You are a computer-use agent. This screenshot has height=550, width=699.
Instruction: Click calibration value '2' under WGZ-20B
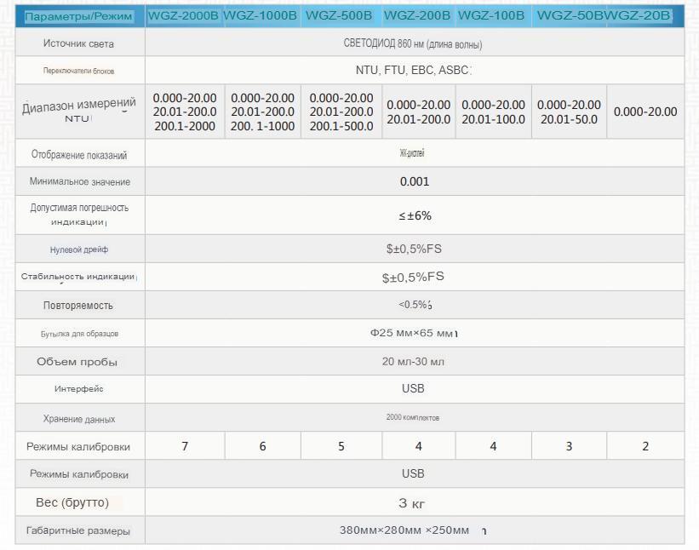[x=645, y=447]
